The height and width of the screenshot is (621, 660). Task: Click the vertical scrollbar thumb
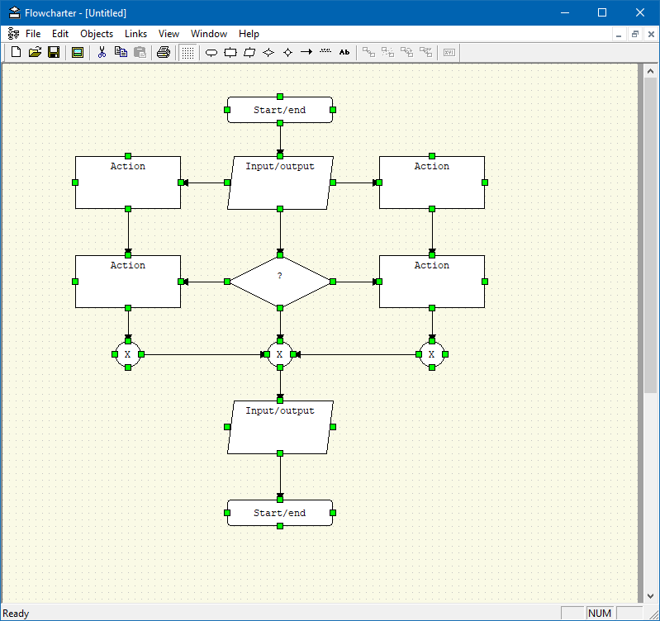pos(650,235)
